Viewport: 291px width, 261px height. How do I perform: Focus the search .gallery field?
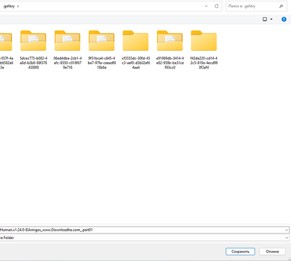[x=252, y=6]
